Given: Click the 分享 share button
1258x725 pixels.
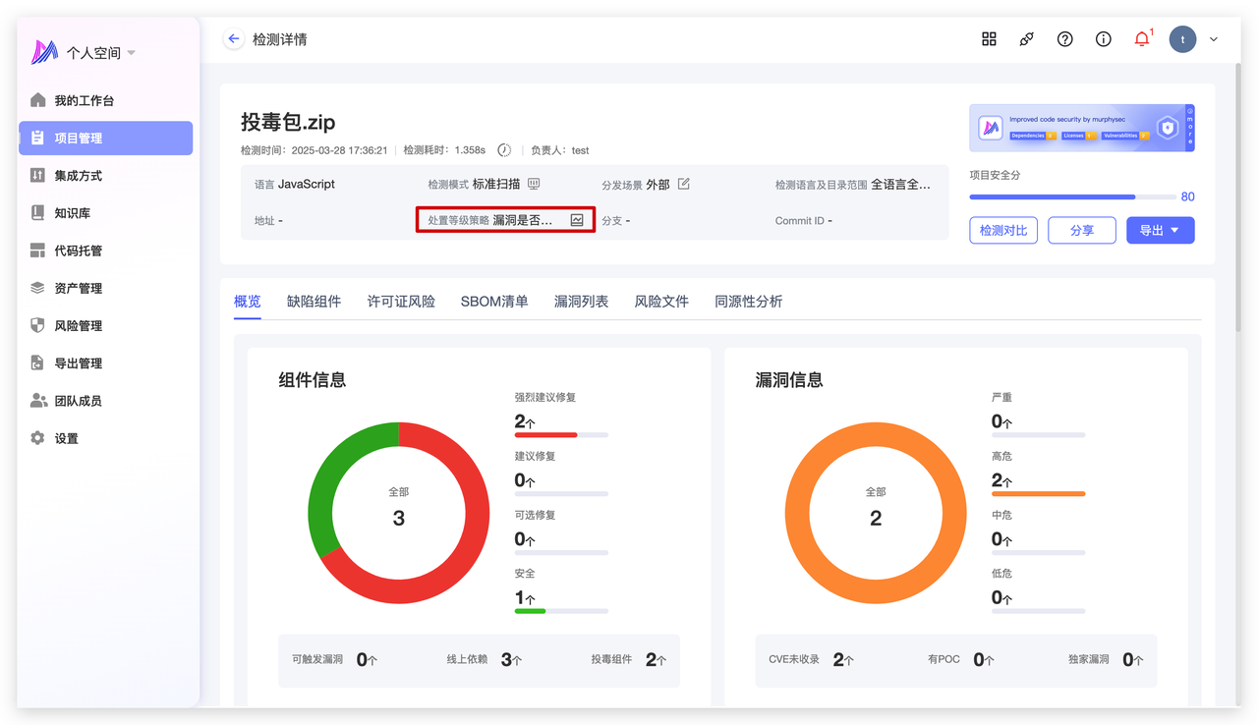Looking at the screenshot, I should [x=1081, y=230].
